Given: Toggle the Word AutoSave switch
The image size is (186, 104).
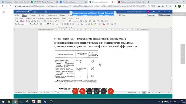Looking at the screenshot, I should click(30, 12).
